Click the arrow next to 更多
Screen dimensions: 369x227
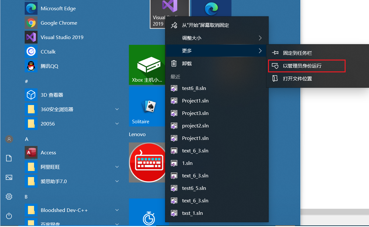pyautogui.click(x=260, y=51)
